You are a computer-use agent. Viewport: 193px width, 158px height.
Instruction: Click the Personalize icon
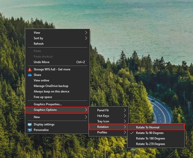coord(30,130)
